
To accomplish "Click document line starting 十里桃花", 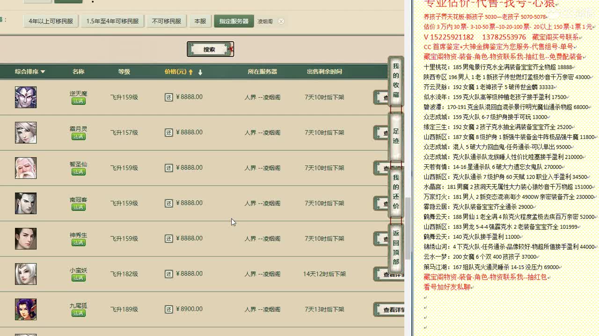I will [x=499, y=67].
